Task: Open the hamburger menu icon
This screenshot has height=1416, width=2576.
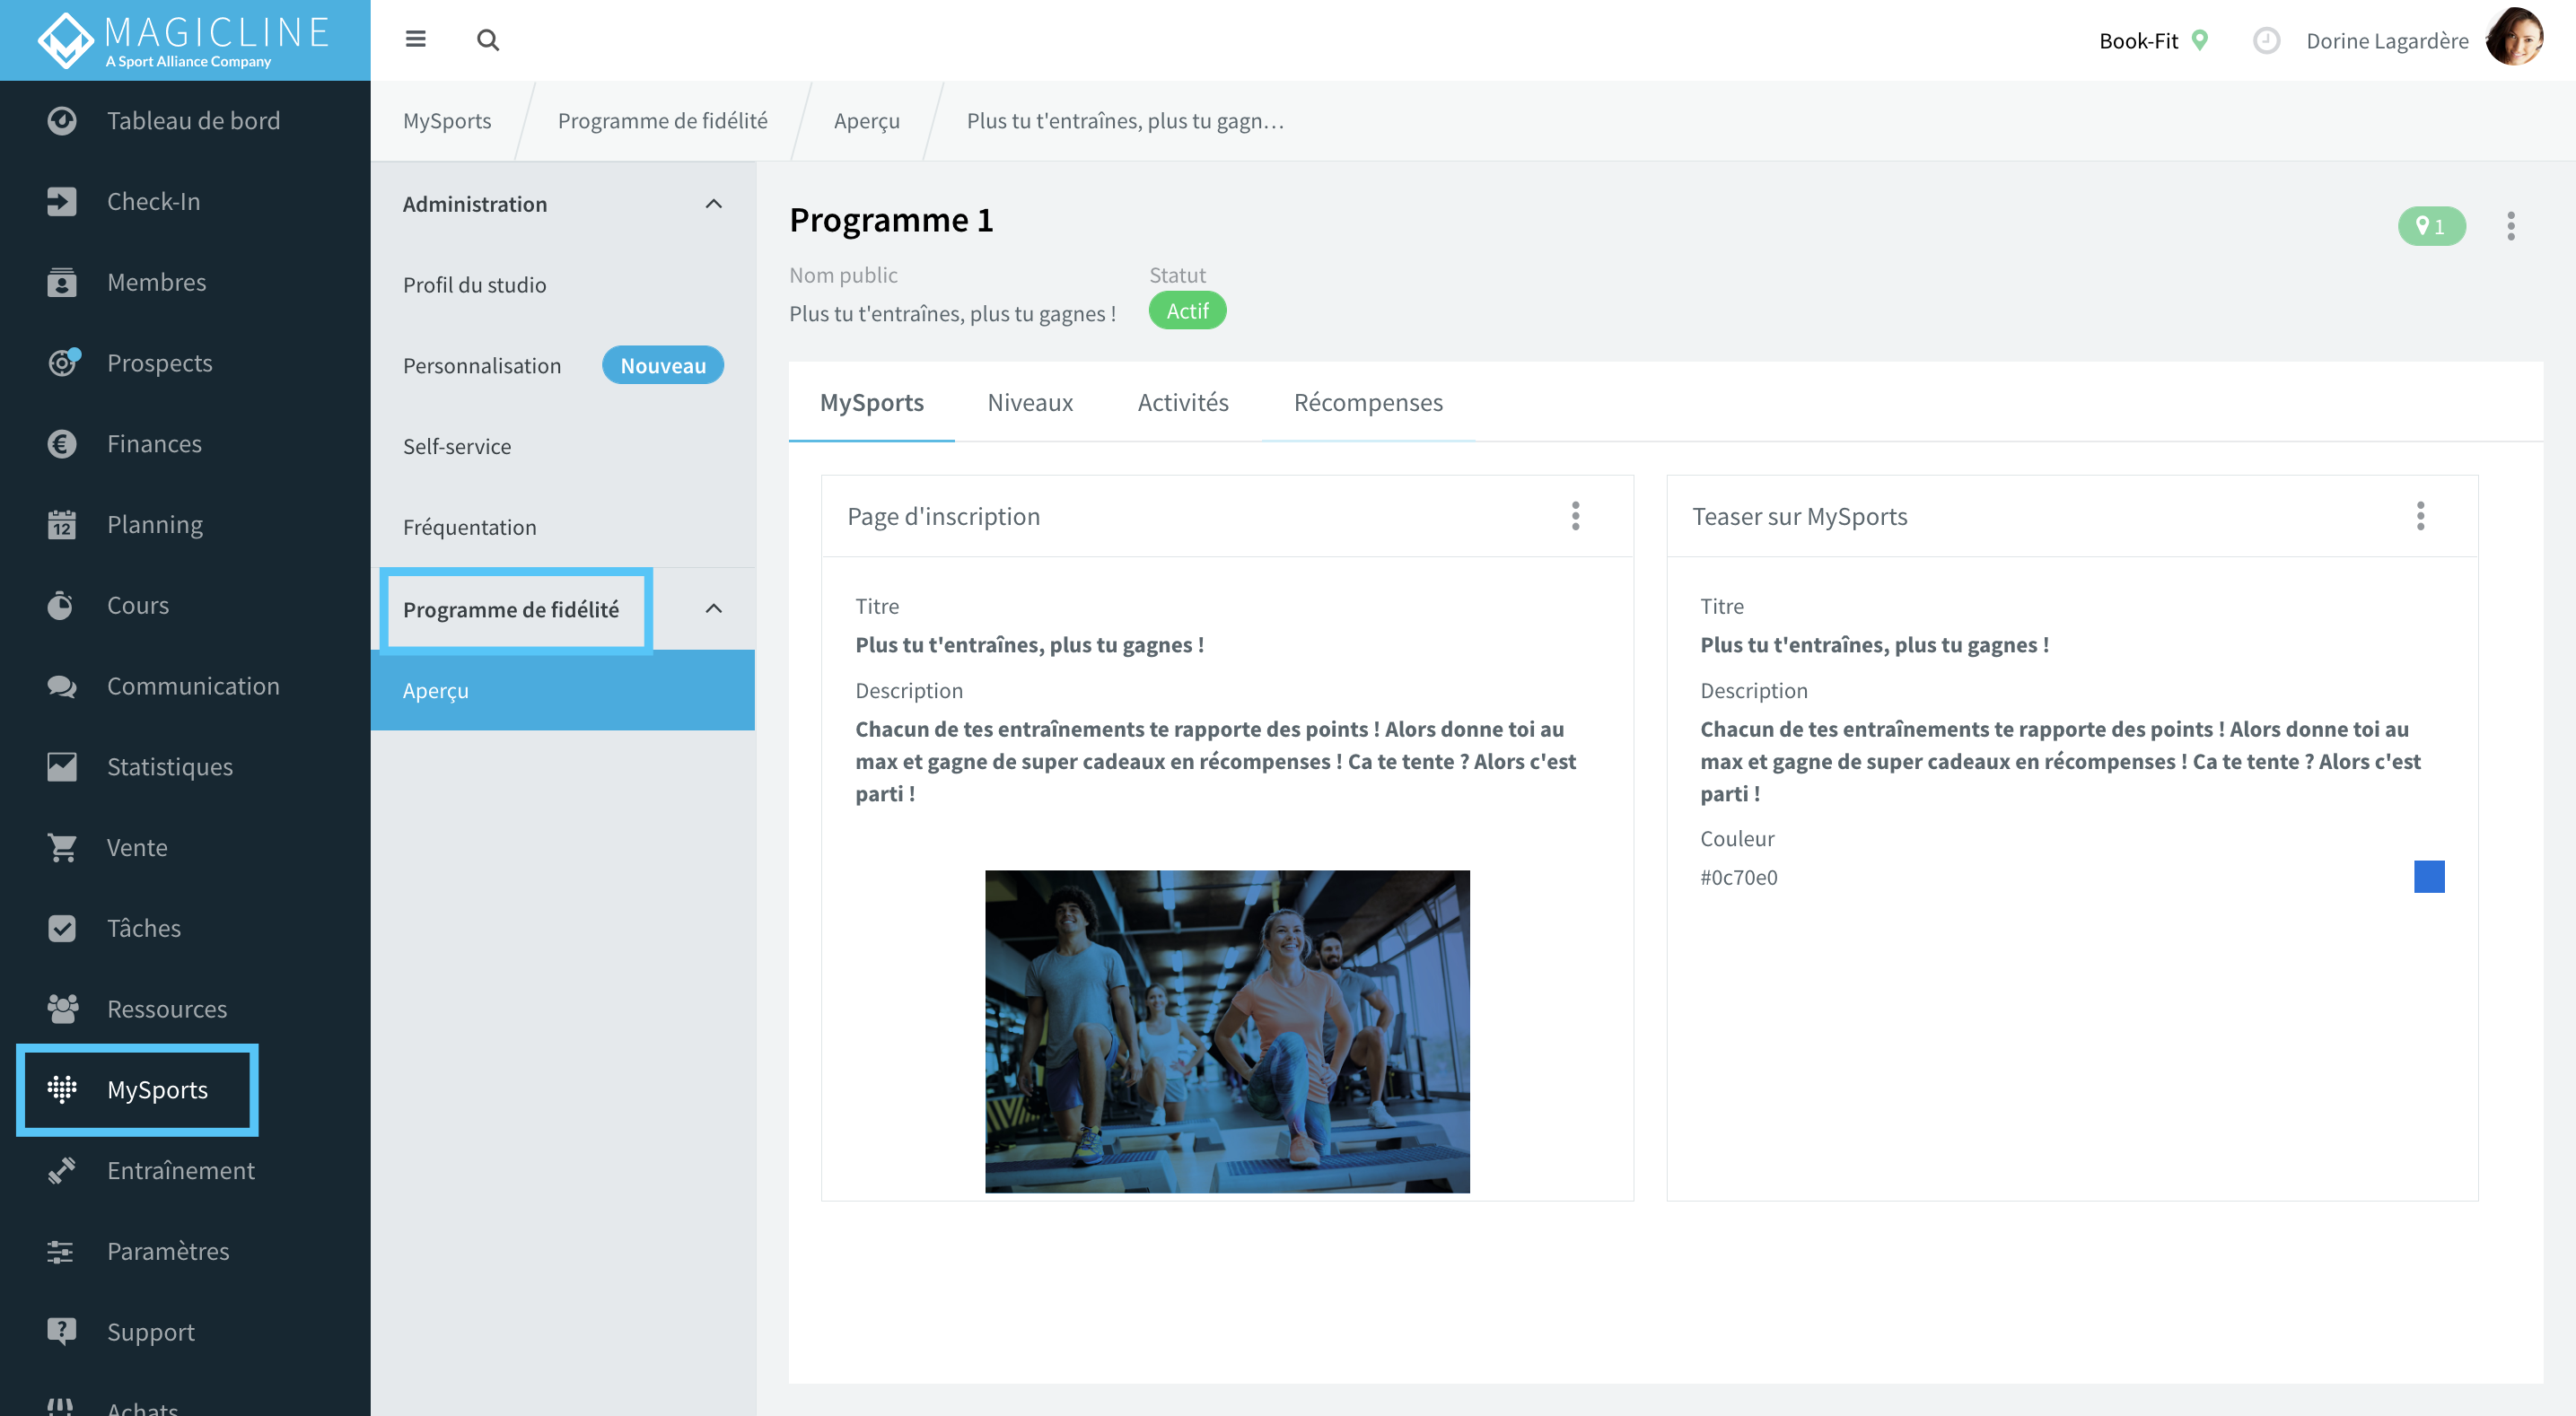Action: pyautogui.click(x=415, y=40)
